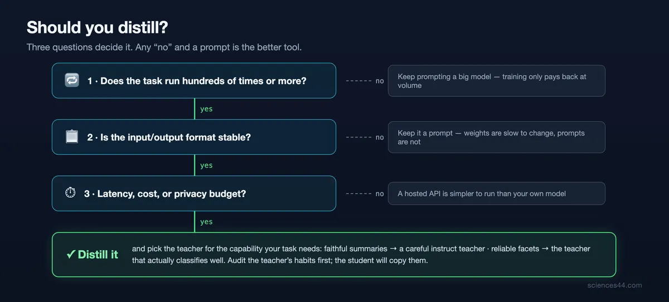Click the clipboard icon in question 2

tap(72, 137)
